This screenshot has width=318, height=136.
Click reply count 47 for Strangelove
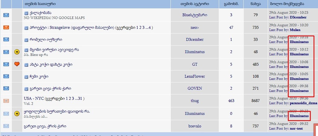pyautogui.click(x=231, y=27)
